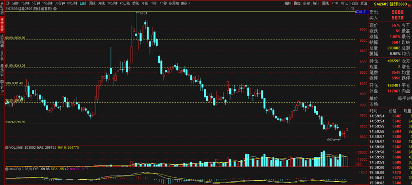The height and width of the screenshot is (185, 412).
Task: Click the diamond icon above the price axis
Action: pyautogui.click(x=347, y=9)
